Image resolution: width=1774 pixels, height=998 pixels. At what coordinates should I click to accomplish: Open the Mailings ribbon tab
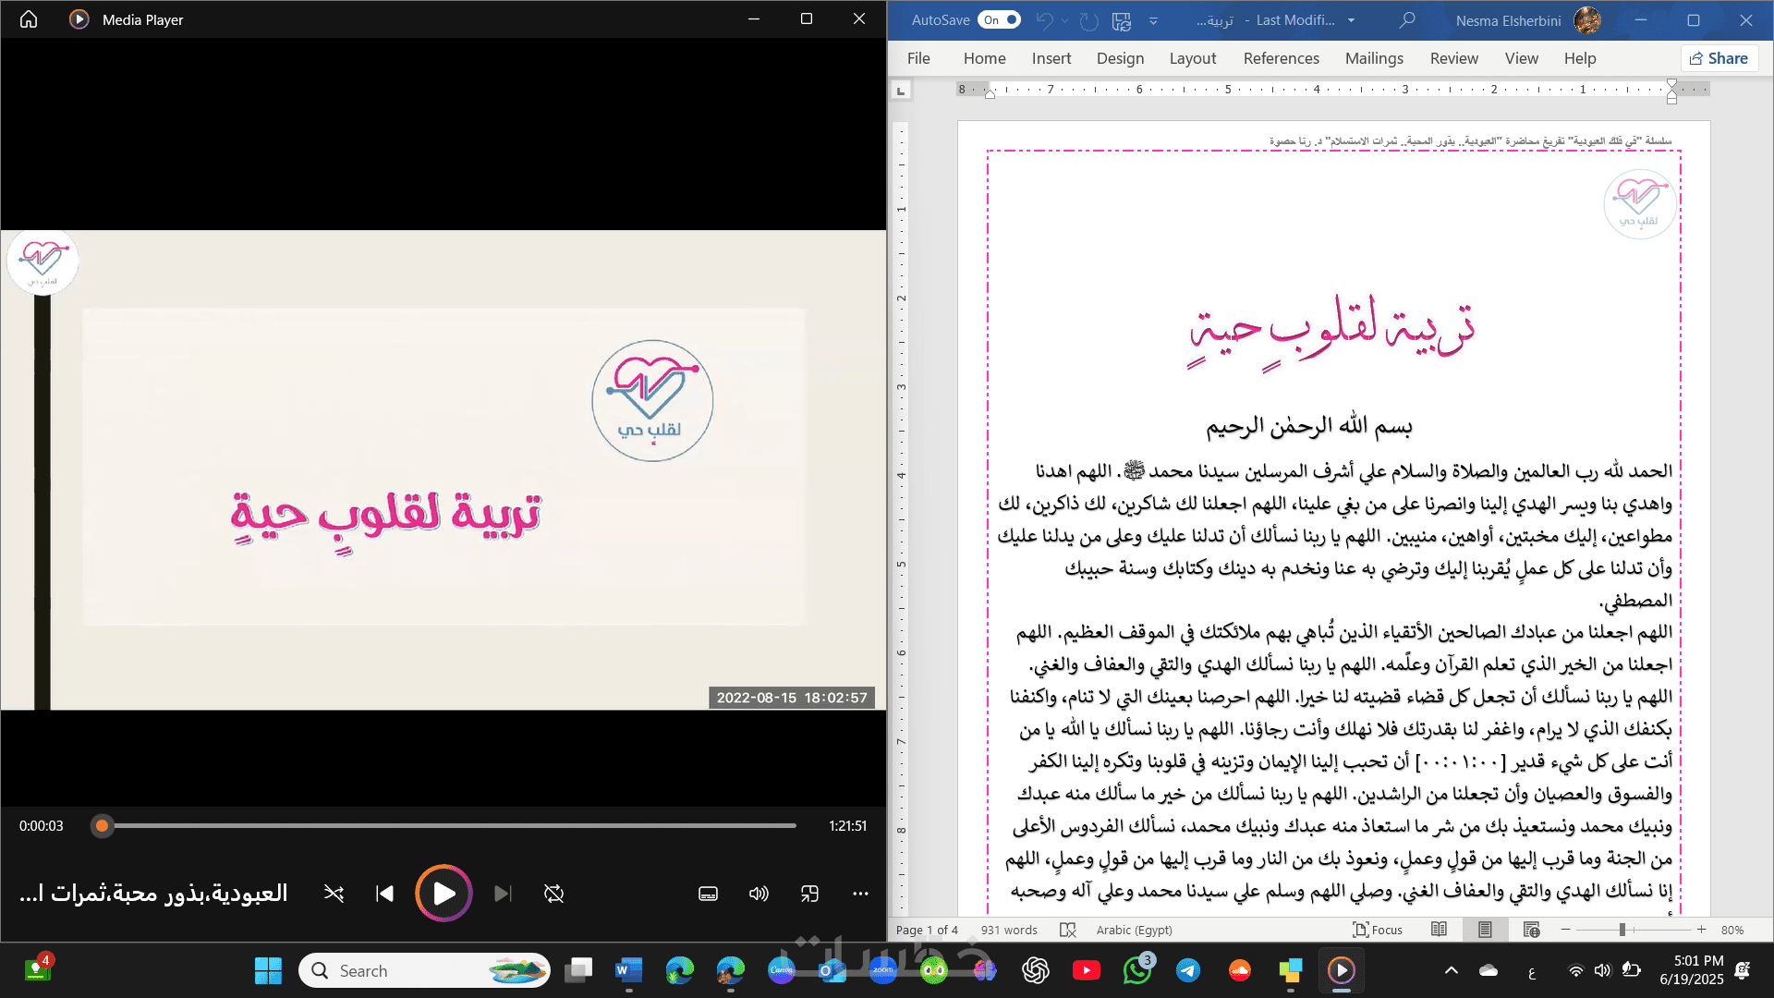[1374, 58]
